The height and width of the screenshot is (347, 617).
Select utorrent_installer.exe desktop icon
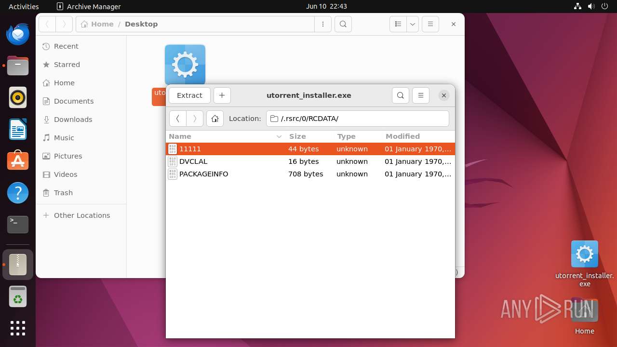(585, 264)
